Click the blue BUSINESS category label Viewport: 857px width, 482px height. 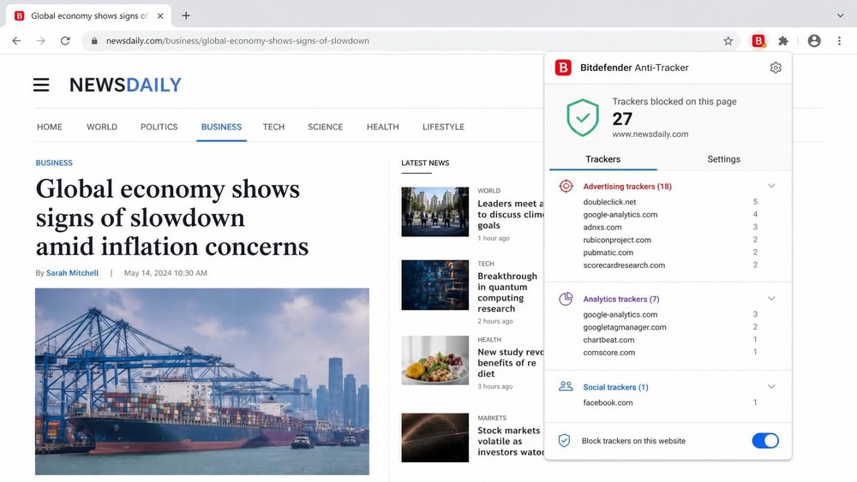pos(53,163)
